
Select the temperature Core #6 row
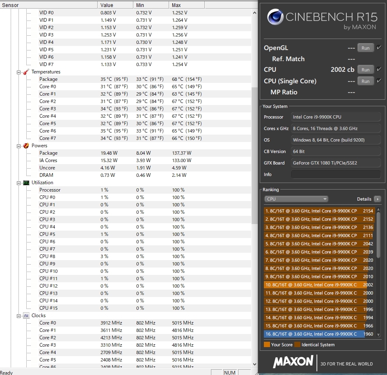(144, 131)
